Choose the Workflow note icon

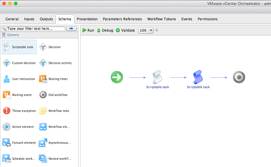43,111
